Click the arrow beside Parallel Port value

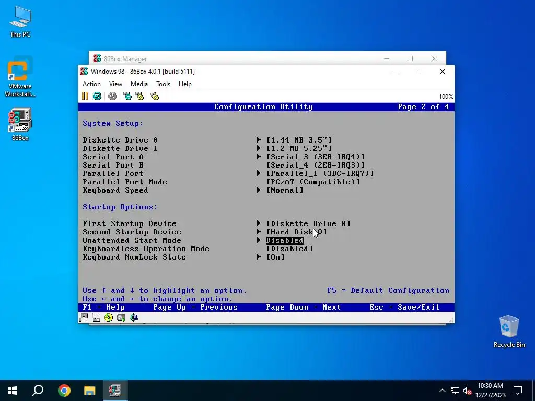click(x=259, y=173)
